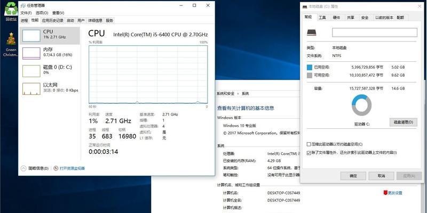Switch to the 详细信息 tab
The image size is (427, 213).
click(96, 20)
